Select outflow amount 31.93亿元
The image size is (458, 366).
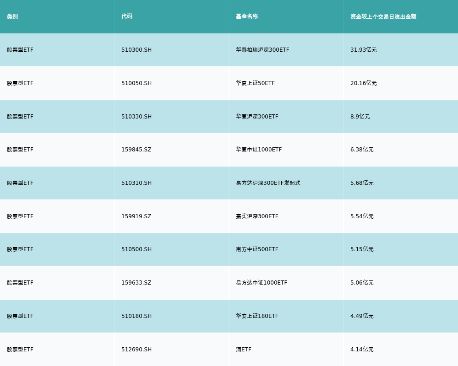pyautogui.click(x=364, y=50)
